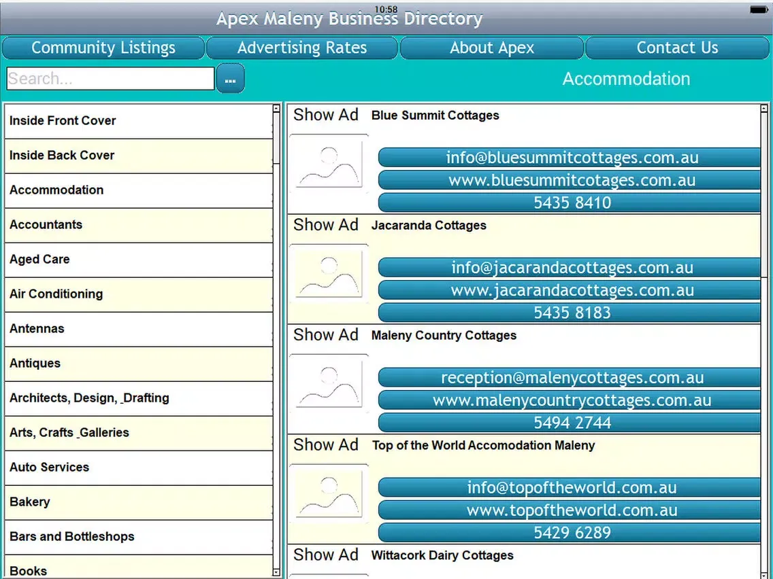Screen dimensions: 773x579
Task: Select Antennas category
Action: 139,330
